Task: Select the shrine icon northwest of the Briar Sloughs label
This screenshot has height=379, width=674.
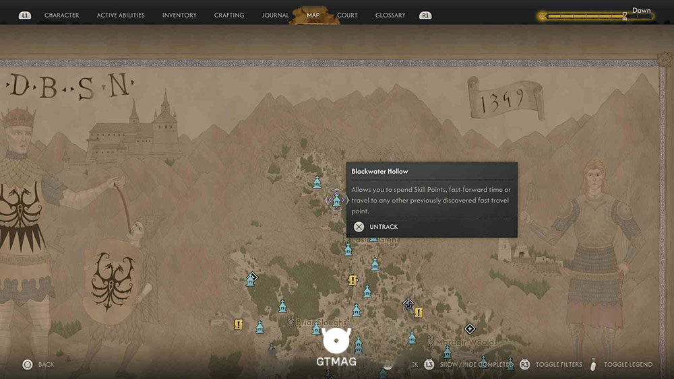Action: coord(282,306)
